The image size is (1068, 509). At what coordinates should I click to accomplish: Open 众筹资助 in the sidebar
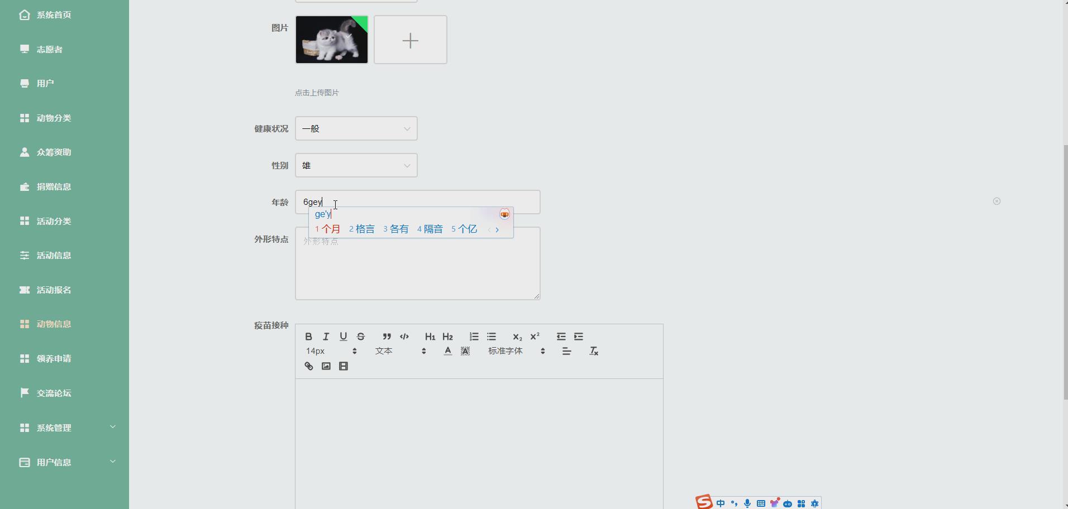(64, 152)
